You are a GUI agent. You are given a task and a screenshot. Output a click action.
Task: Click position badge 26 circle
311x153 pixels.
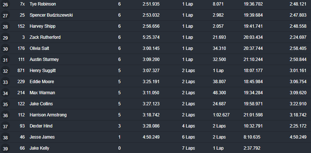click(5, 4)
